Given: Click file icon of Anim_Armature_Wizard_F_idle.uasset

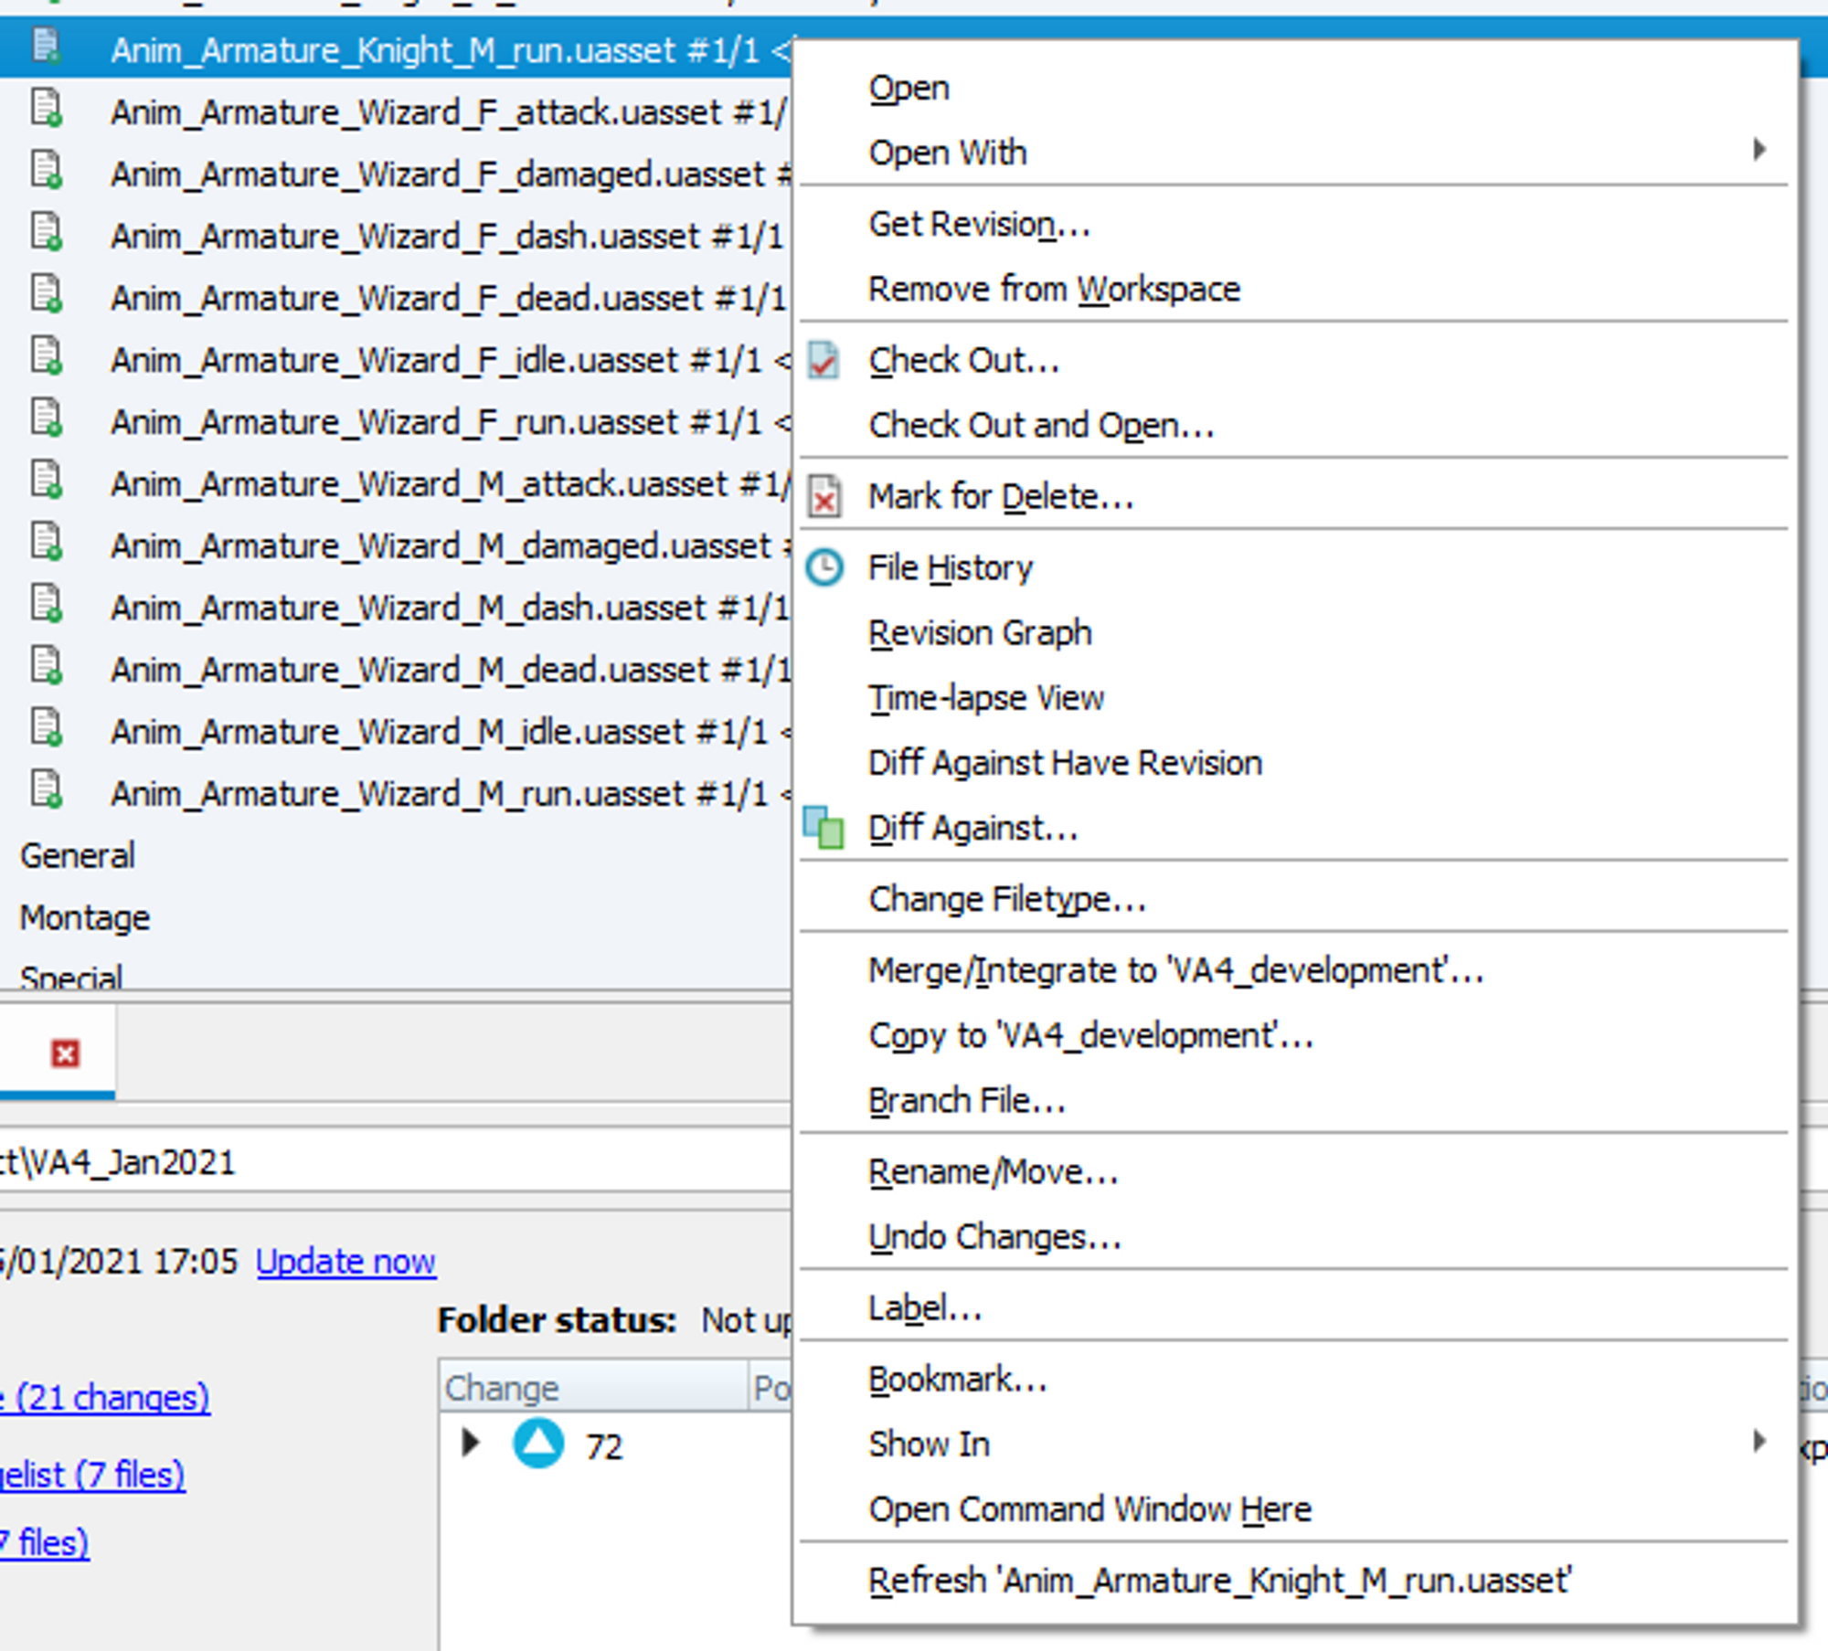Looking at the screenshot, I should (47, 356).
